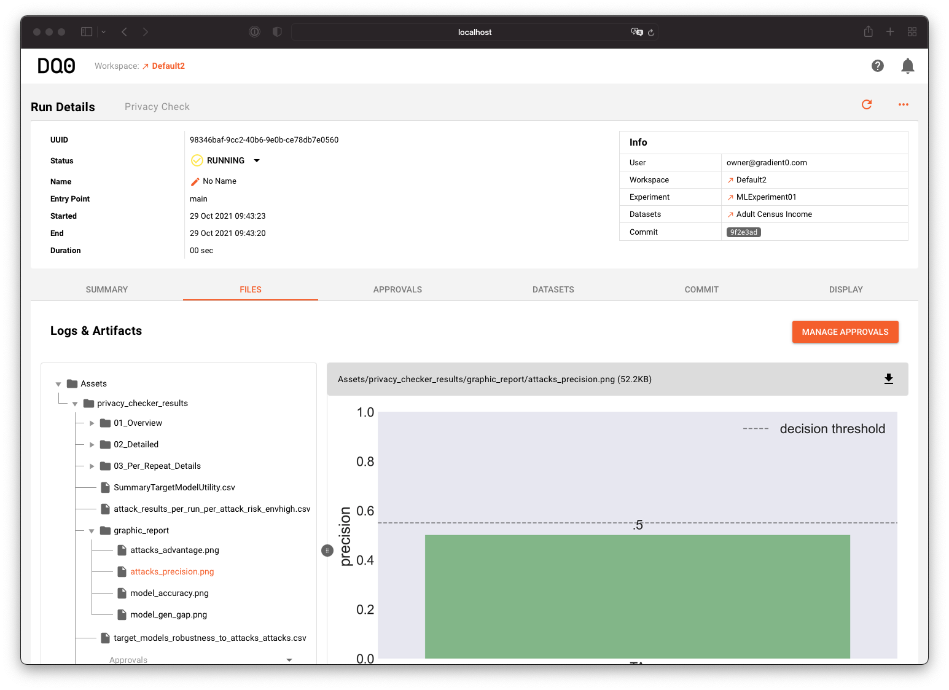Image resolution: width=949 pixels, height=690 pixels.
Task: Switch to the APPROVALS tab
Action: click(397, 289)
